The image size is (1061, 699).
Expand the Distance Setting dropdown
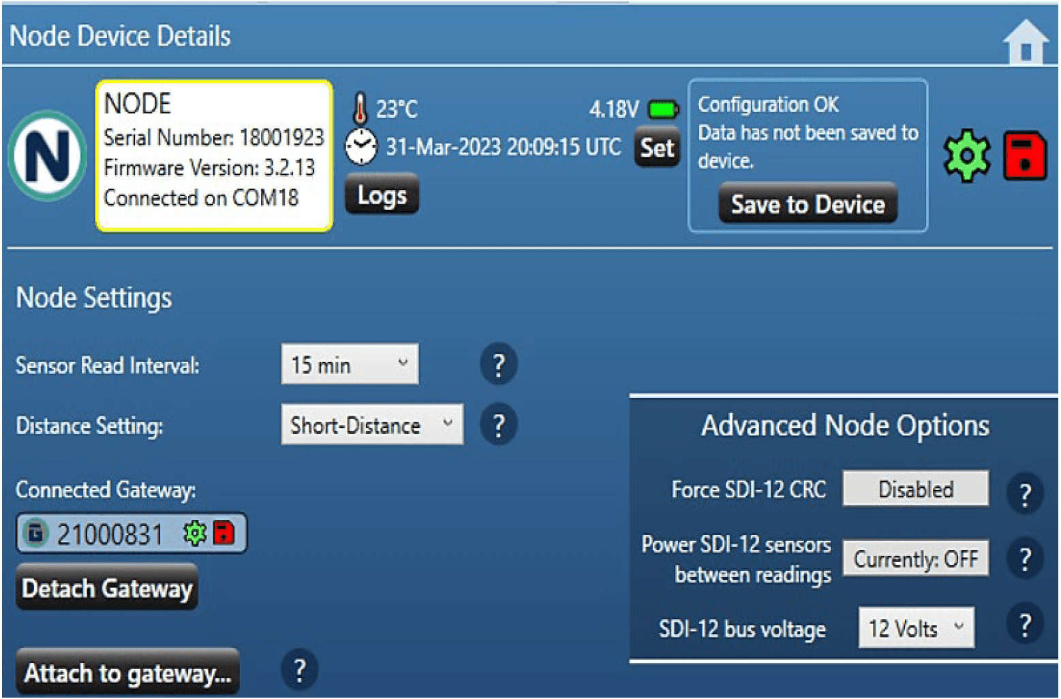(371, 424)
